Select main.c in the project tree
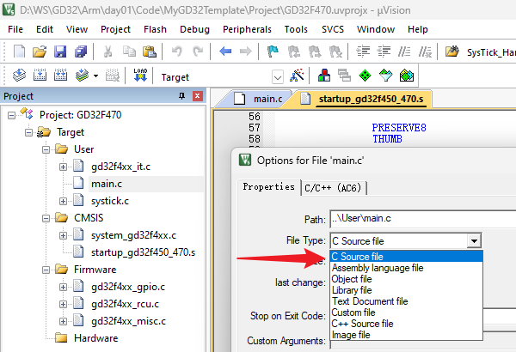Image resolution: width=516 pixels, height=352 pixels. 107,184
